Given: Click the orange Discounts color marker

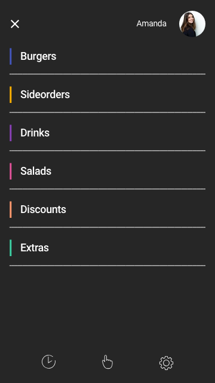Looking at the screenshot, I should pyautogui.click(x=11, y=209).
